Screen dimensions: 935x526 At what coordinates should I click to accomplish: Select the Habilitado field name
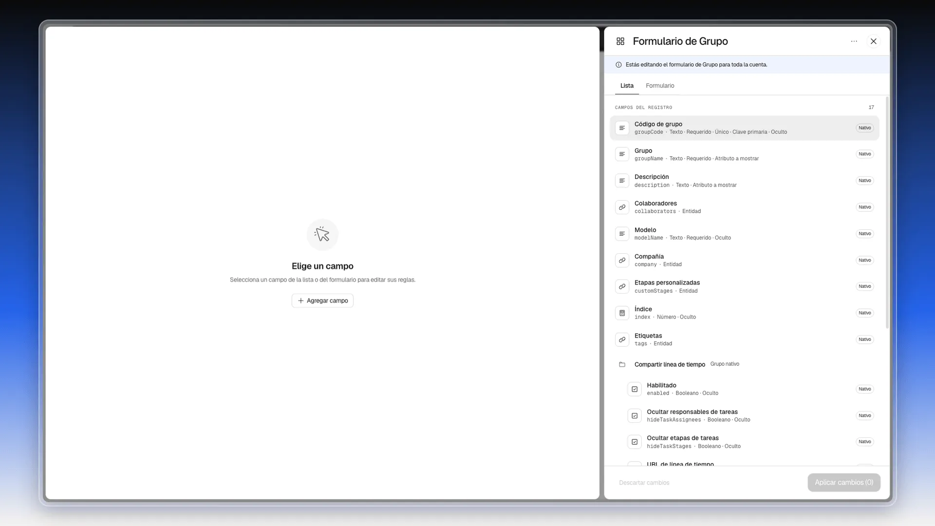point(661,385)
